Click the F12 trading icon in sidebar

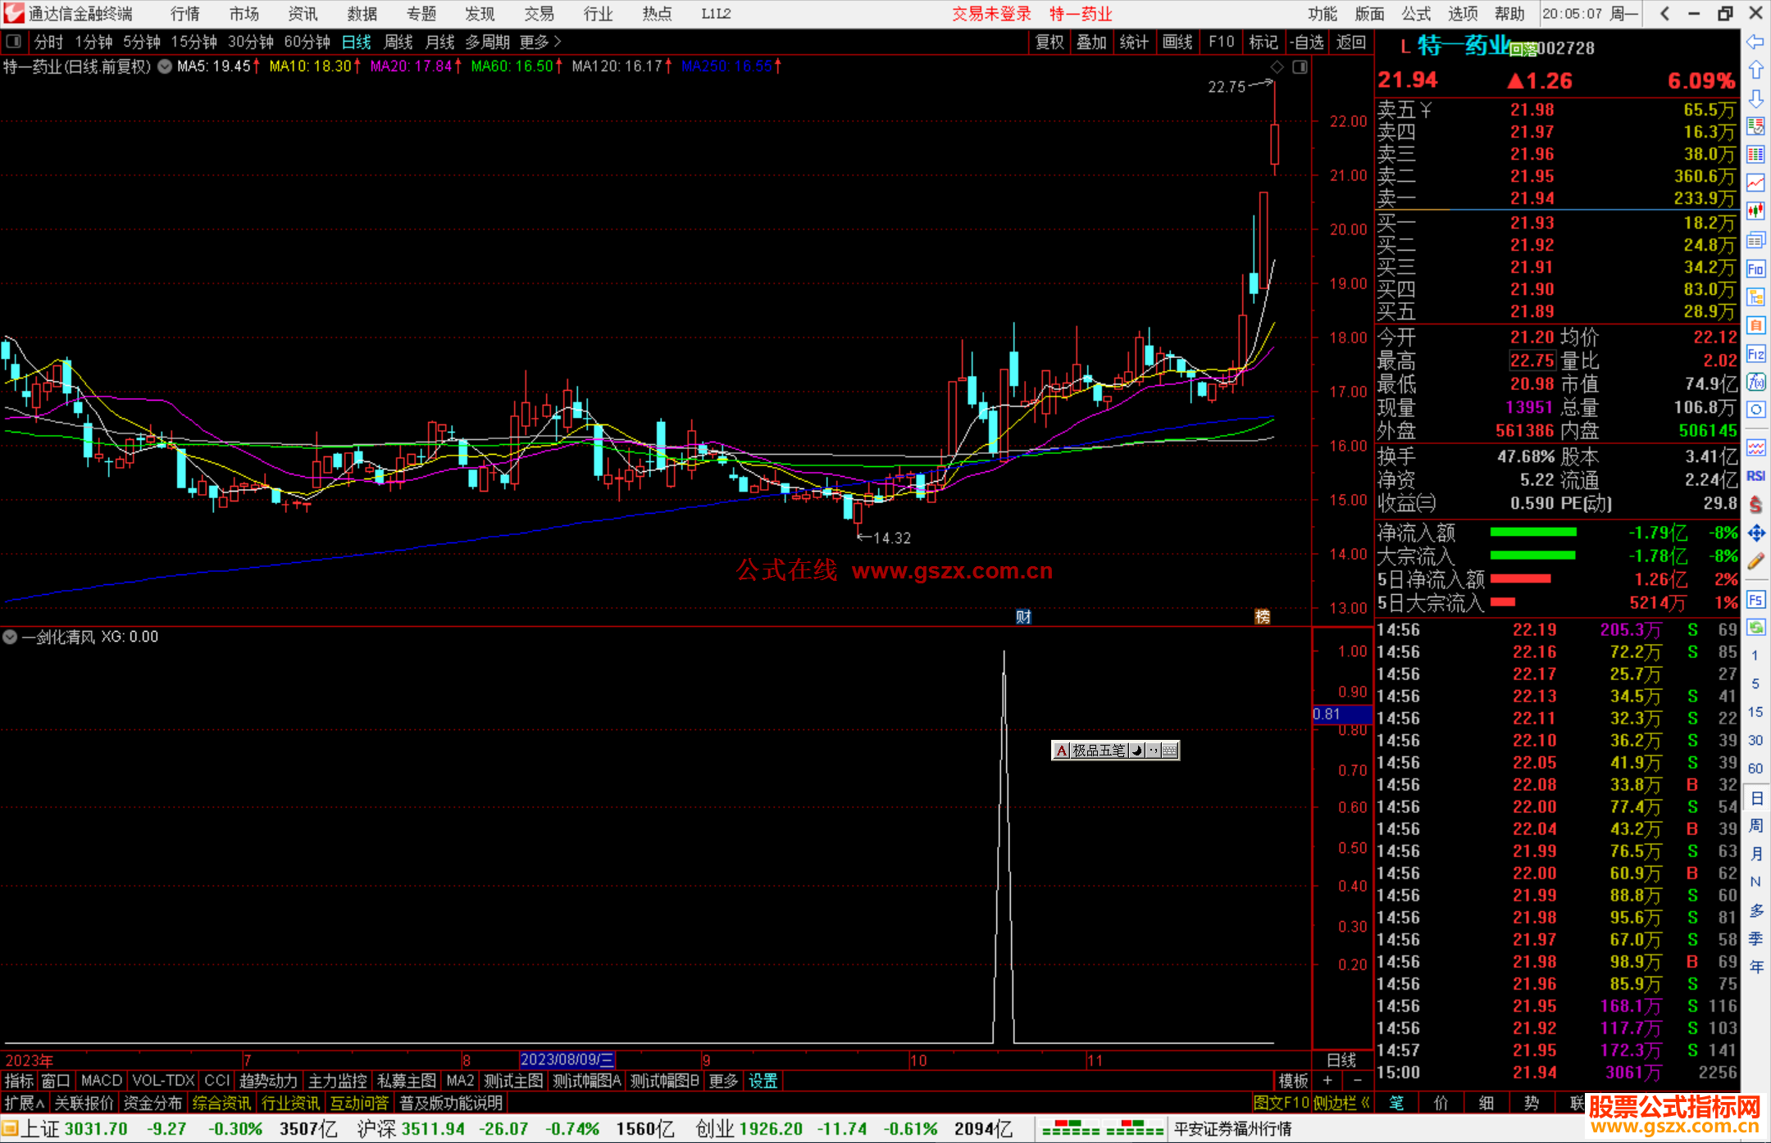point(1755,354)
